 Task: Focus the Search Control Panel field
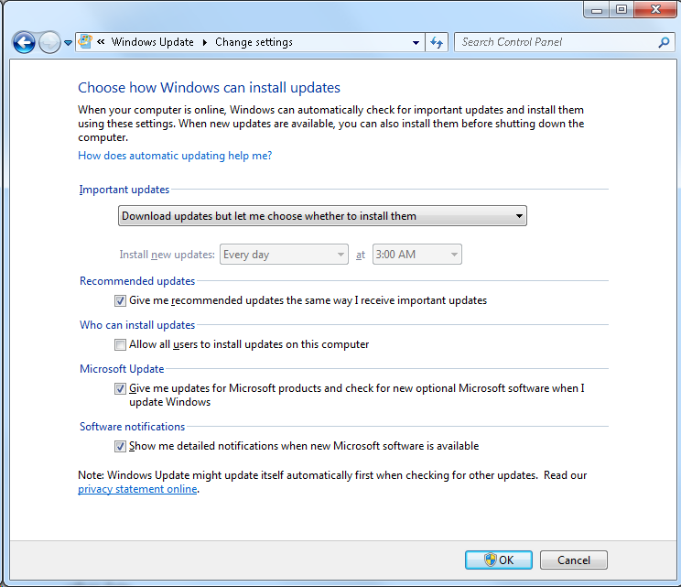pos(554,42)
